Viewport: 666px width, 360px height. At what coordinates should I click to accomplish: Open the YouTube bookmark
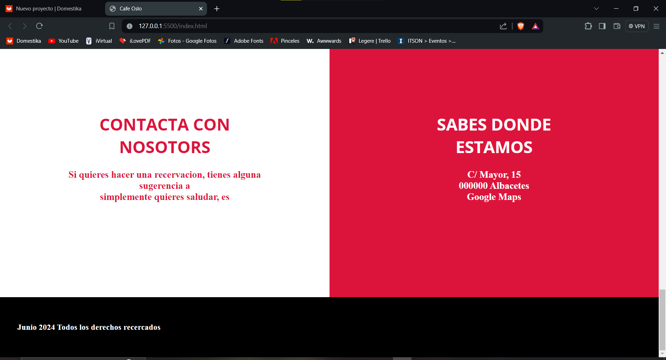[63, 41]
